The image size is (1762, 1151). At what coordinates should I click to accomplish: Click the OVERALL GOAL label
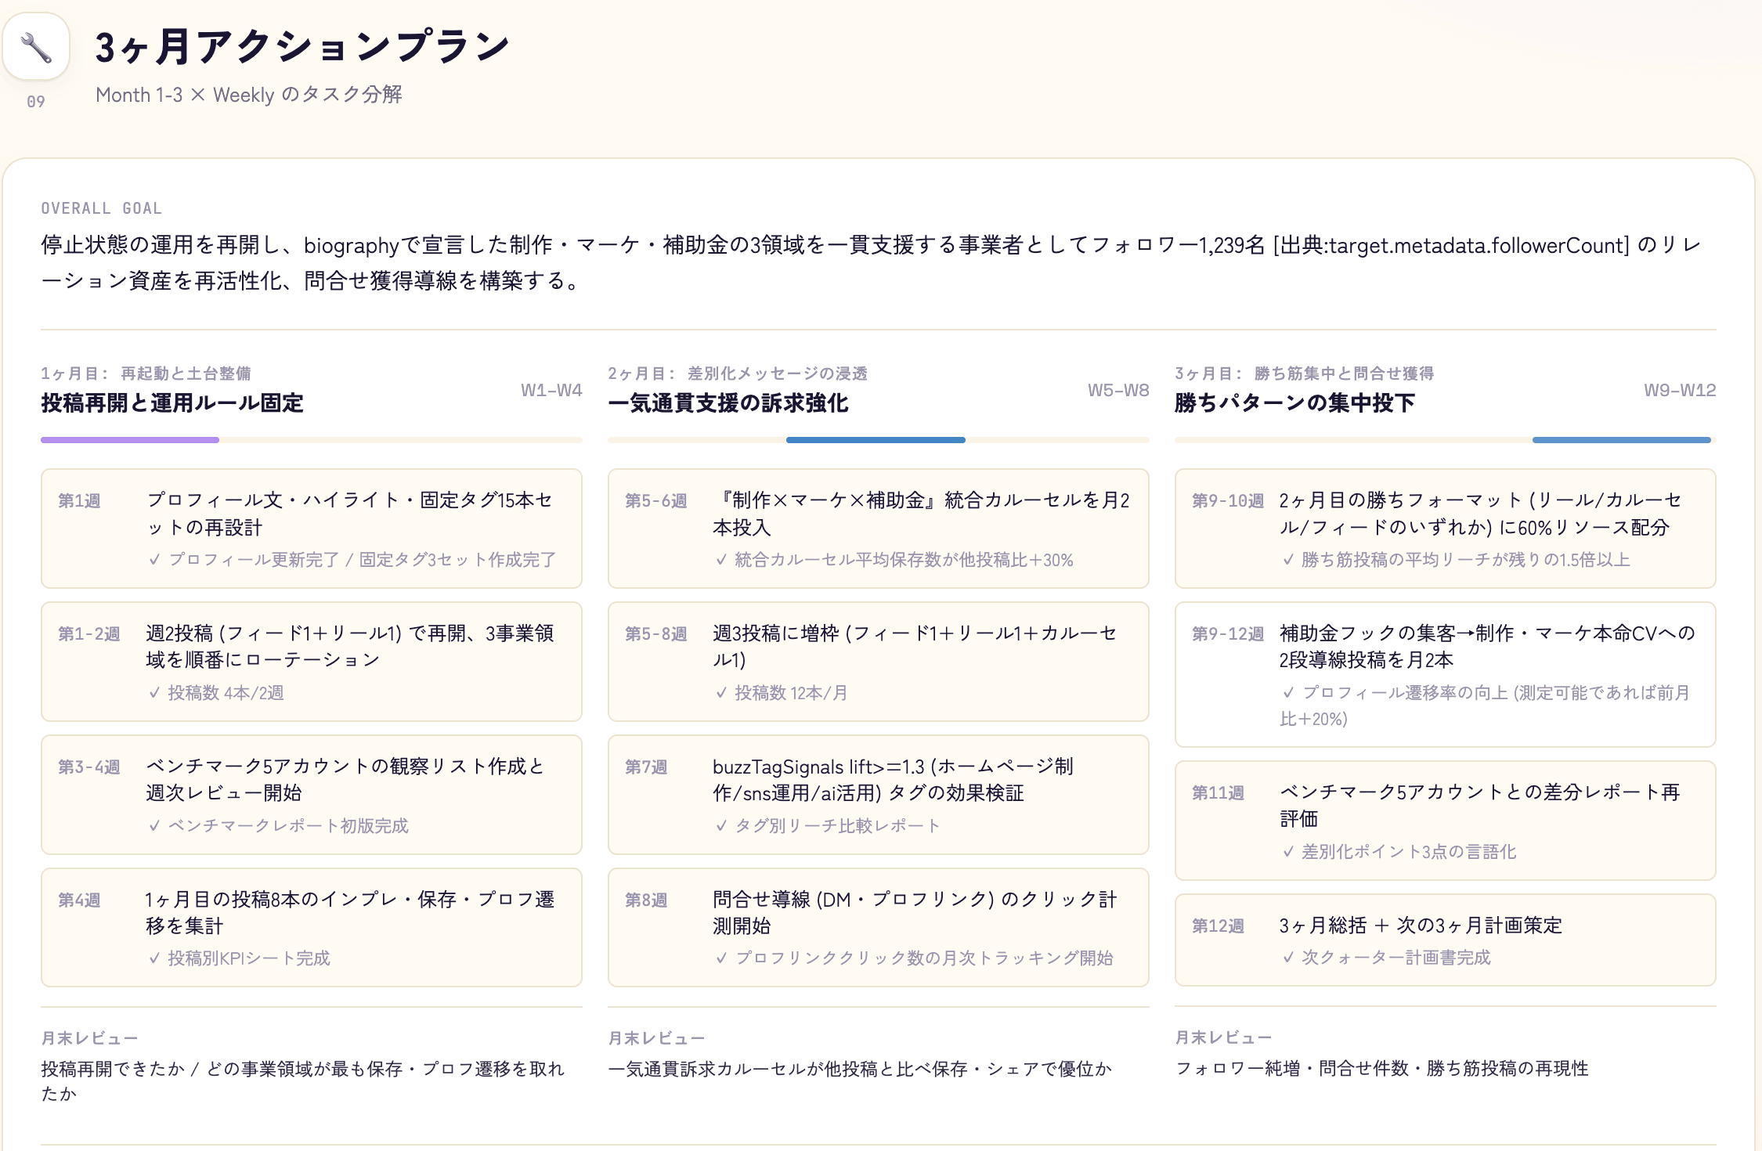tap(102, 208)
